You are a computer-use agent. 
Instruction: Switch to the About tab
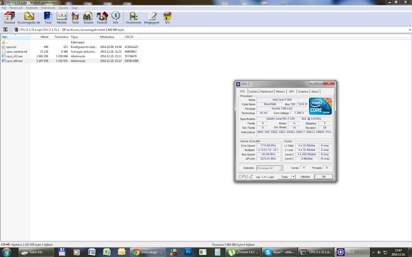point(315,92)
